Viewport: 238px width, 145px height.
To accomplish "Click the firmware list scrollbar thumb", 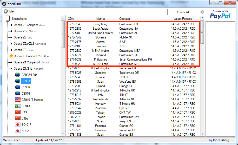I will [202, 32].
